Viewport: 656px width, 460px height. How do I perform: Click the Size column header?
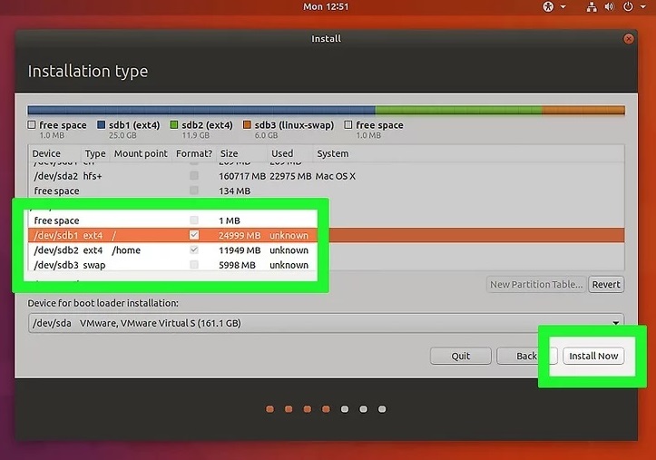pyautogui.click(x=242, y=153)
